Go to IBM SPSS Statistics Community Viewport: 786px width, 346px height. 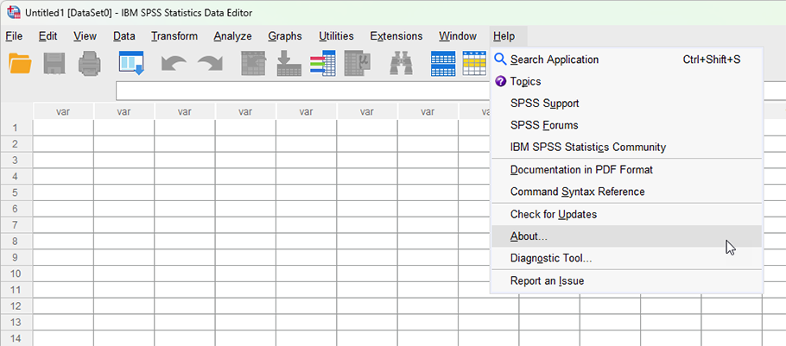pyautogui.click(x=626, y=148)
